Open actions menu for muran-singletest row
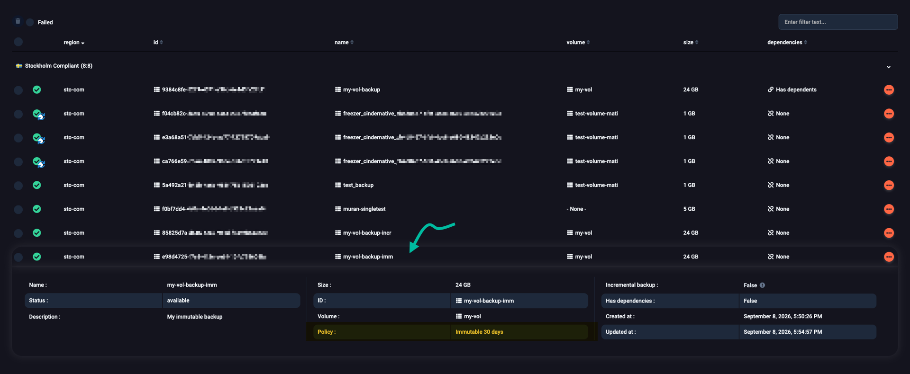 [x=889, y=209]
